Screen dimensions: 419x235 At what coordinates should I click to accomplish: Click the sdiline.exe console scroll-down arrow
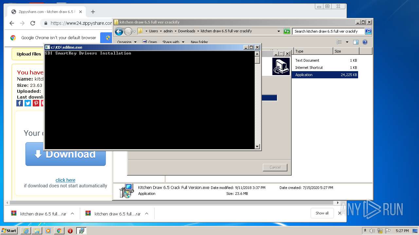257,147
